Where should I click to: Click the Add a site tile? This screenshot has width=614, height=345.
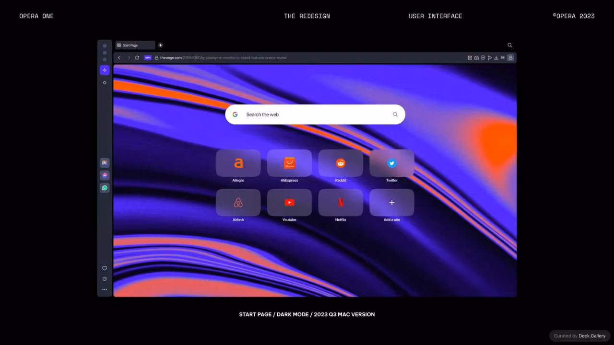[x=392, y=203]
